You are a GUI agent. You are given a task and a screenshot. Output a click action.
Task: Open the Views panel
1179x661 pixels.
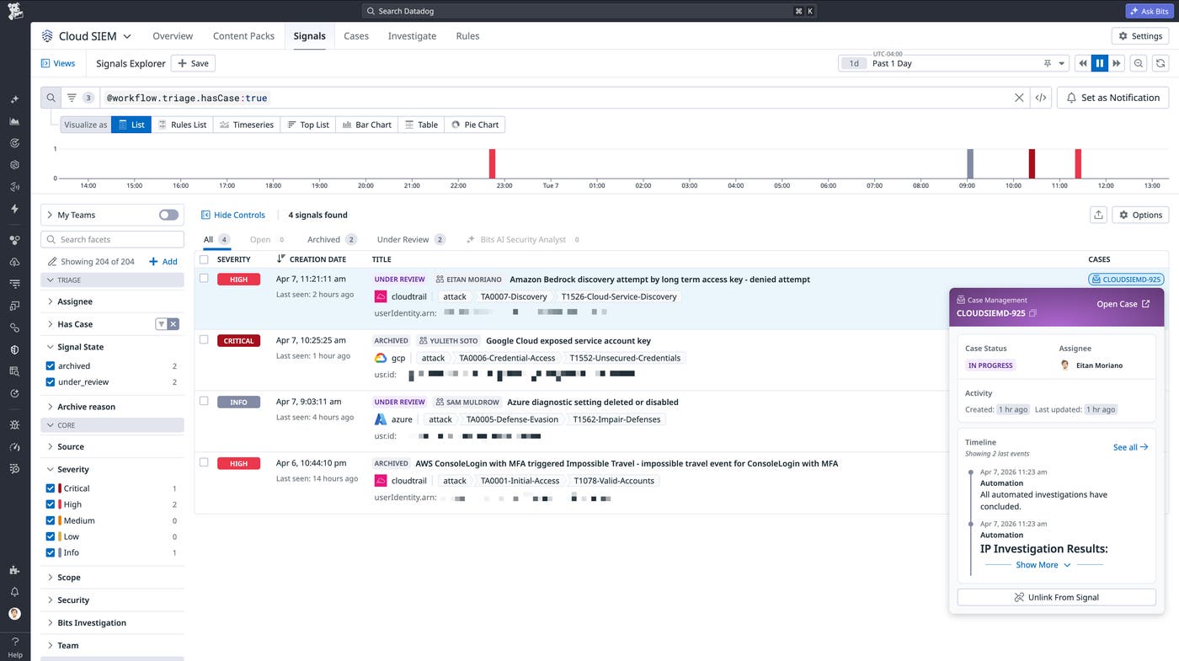[x=58, y=63]
